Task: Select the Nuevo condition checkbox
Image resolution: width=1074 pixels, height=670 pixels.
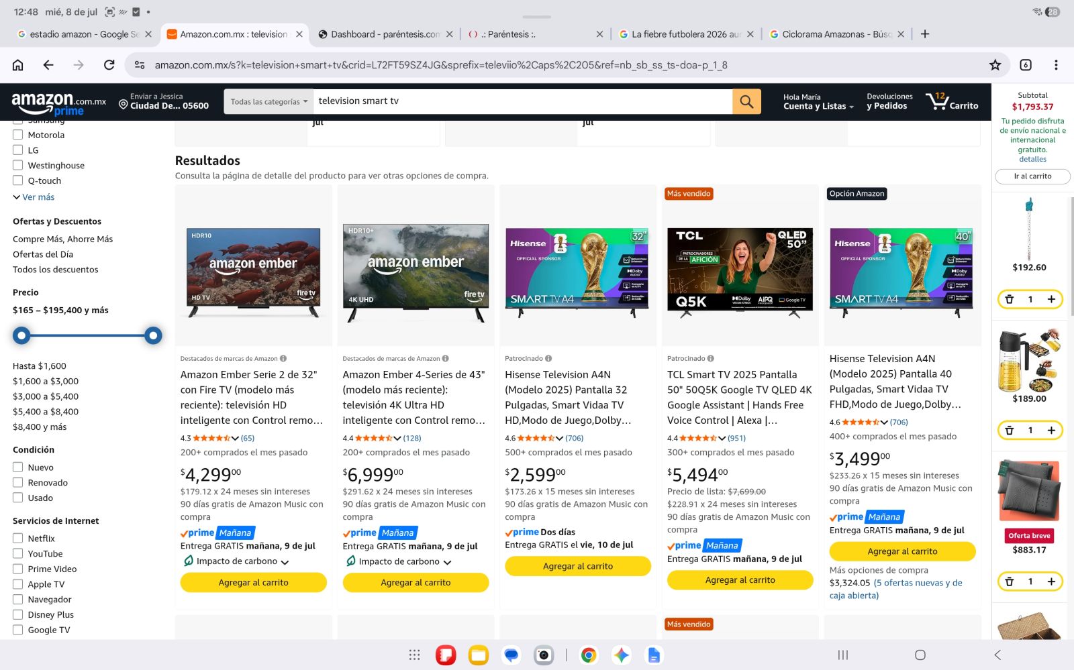Action: [18, 467]
